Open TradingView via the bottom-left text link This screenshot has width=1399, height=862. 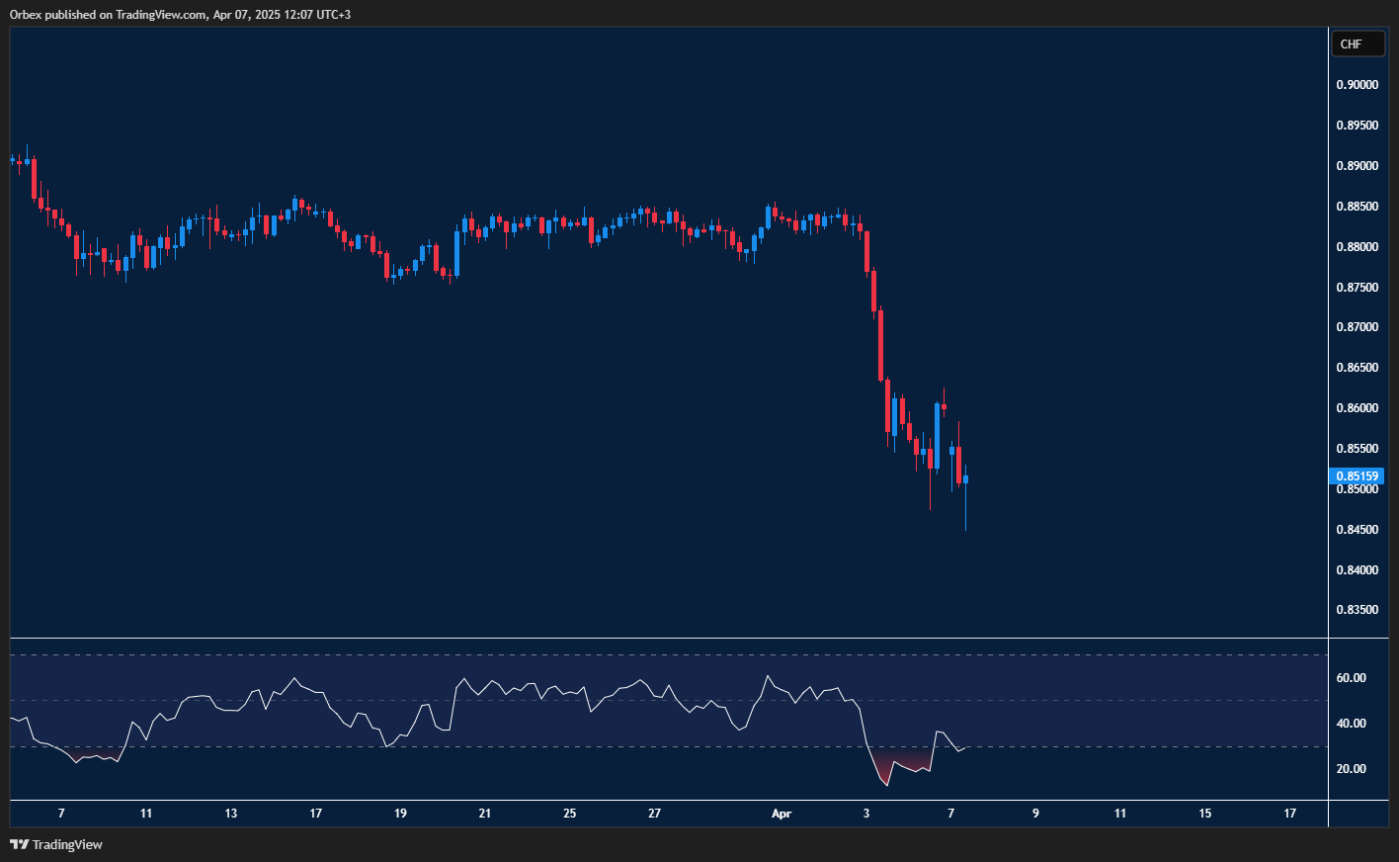(x=66, y=844)
